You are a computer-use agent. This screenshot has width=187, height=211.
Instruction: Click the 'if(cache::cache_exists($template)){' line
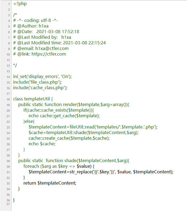tap(59, 110)
